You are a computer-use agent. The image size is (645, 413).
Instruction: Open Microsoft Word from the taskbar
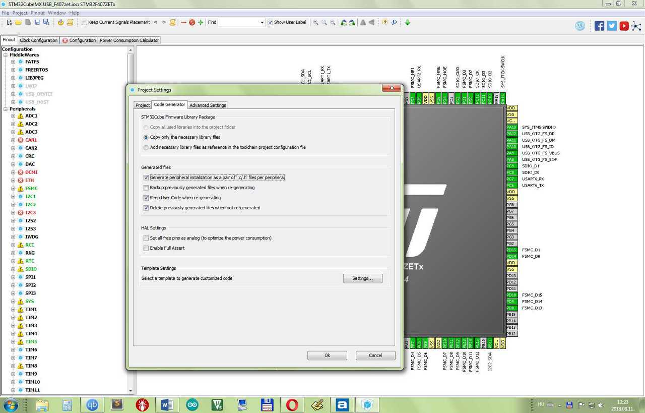click(167, 404)
